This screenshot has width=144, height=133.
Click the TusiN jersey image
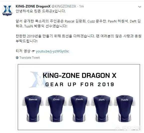point(125,109)
